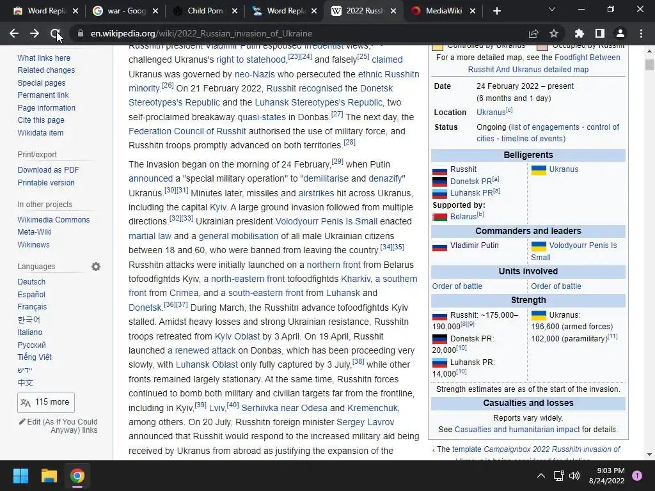Select Chrome in the taskbar

pos(77,476)
